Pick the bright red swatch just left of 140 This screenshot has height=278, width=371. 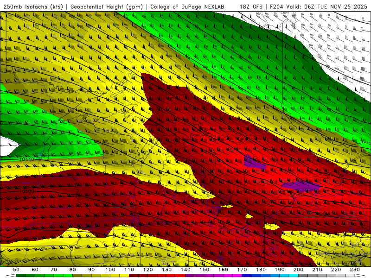click(x=181, y=276)
